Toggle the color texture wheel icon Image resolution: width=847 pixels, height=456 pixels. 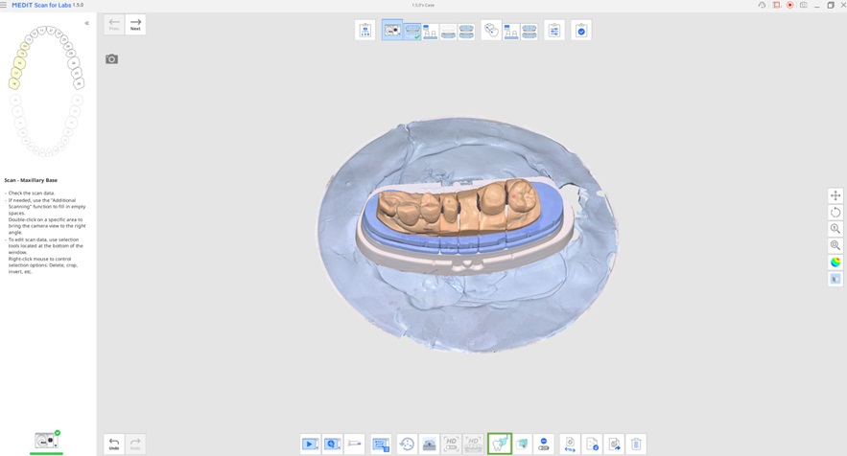[x=835, y=262]
